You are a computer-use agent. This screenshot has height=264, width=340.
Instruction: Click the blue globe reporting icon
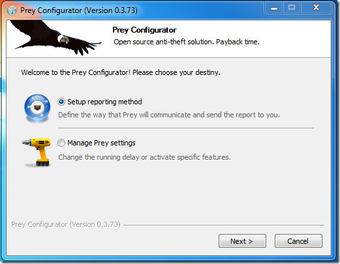[37, 108]
